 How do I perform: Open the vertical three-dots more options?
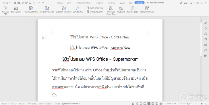click(202, 3)
